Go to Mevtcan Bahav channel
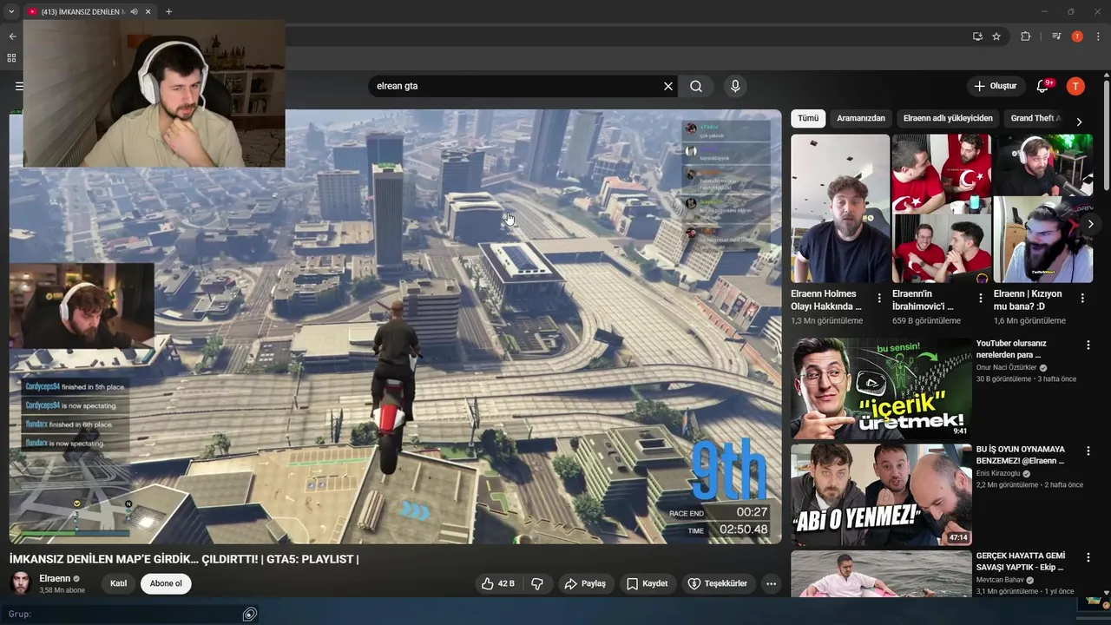Viewport: 1111px width, 625px height. click(1000, 580)
